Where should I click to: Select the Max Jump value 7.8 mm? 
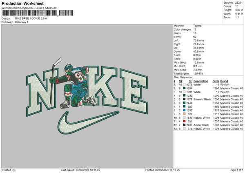pos(198,70)
